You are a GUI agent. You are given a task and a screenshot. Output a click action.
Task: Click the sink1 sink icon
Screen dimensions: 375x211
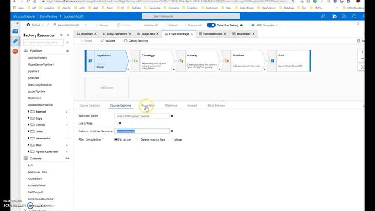coord(272,61)
